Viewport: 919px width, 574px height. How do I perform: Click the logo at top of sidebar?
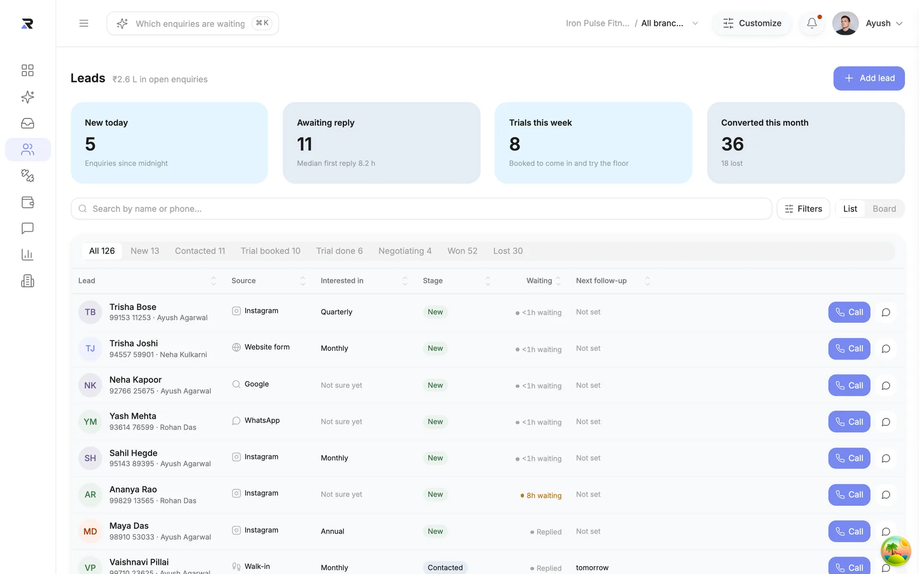[x=28, y=23]
